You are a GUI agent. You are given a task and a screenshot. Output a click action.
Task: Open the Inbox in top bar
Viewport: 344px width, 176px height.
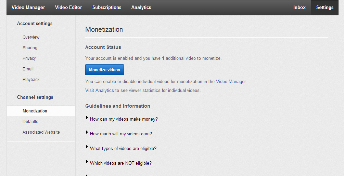(299, 7)
